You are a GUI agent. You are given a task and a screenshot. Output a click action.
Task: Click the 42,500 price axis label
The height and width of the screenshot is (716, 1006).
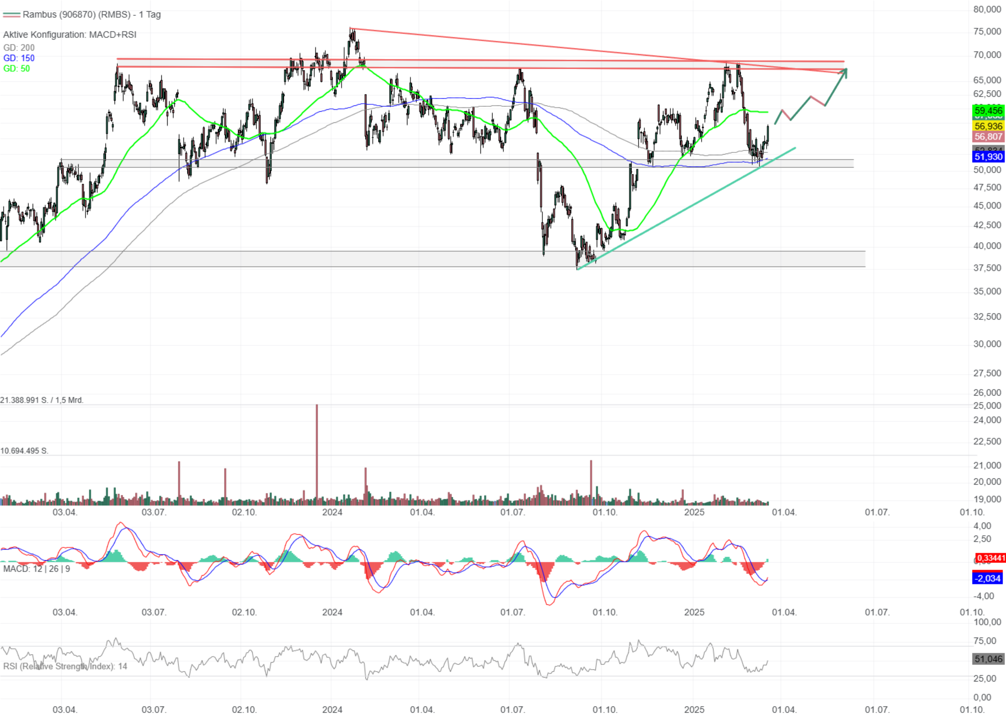(x=987, y=225)
